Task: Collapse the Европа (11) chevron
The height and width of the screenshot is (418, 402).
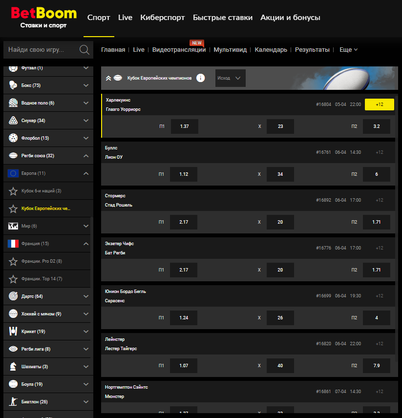Action: [86, 173]
